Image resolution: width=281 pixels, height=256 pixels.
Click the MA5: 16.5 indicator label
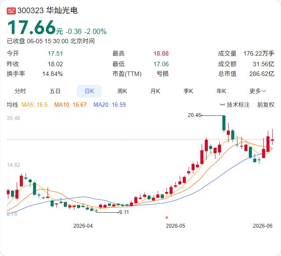click(x=35, y=105)
